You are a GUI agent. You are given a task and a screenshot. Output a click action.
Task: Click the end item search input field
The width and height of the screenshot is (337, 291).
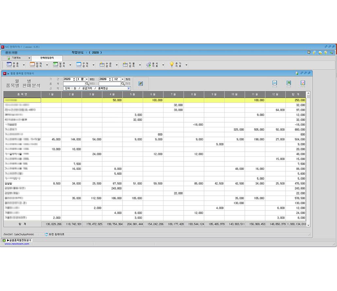110,84
